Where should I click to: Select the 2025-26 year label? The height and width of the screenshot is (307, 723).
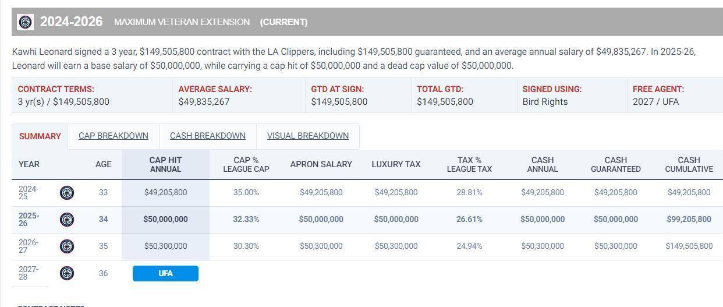tap(29, 220)
